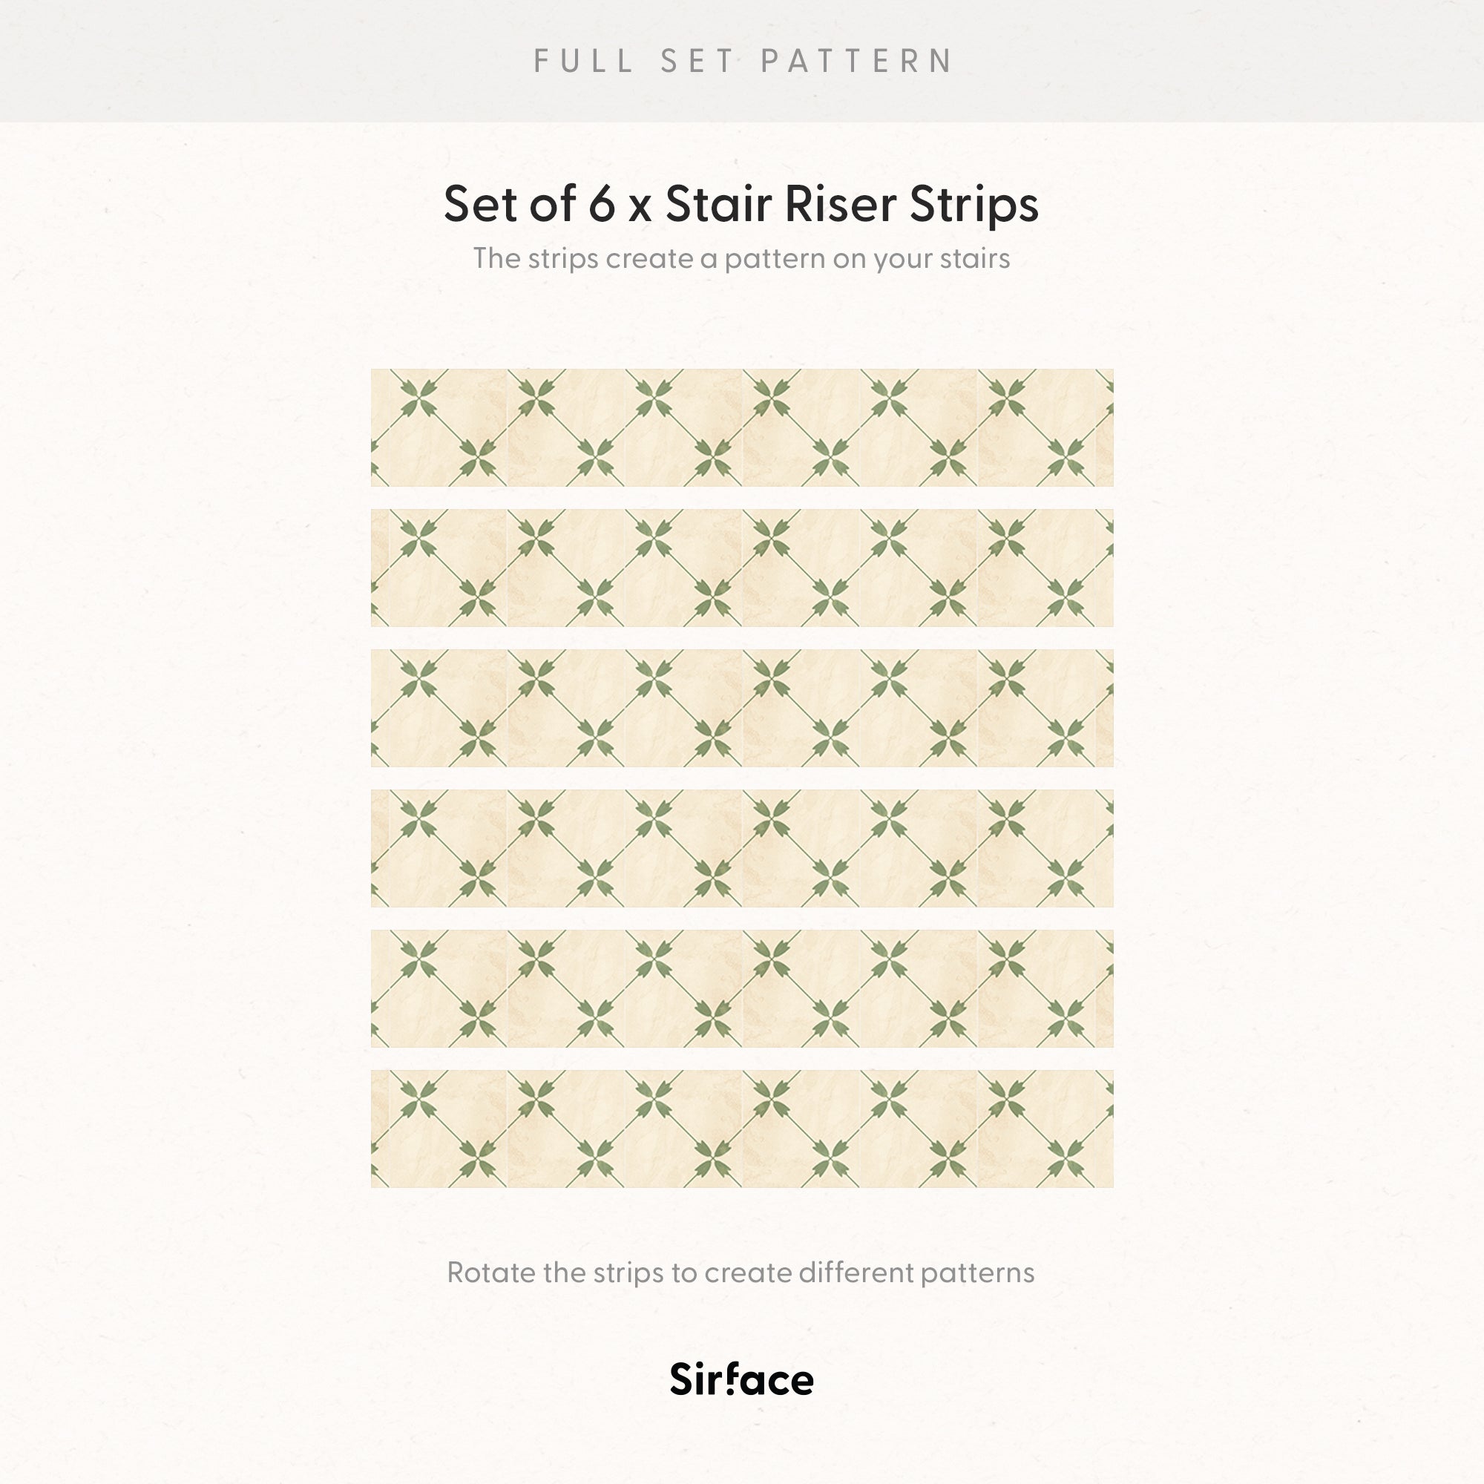Select the second stair riser strip

point(742,568)
